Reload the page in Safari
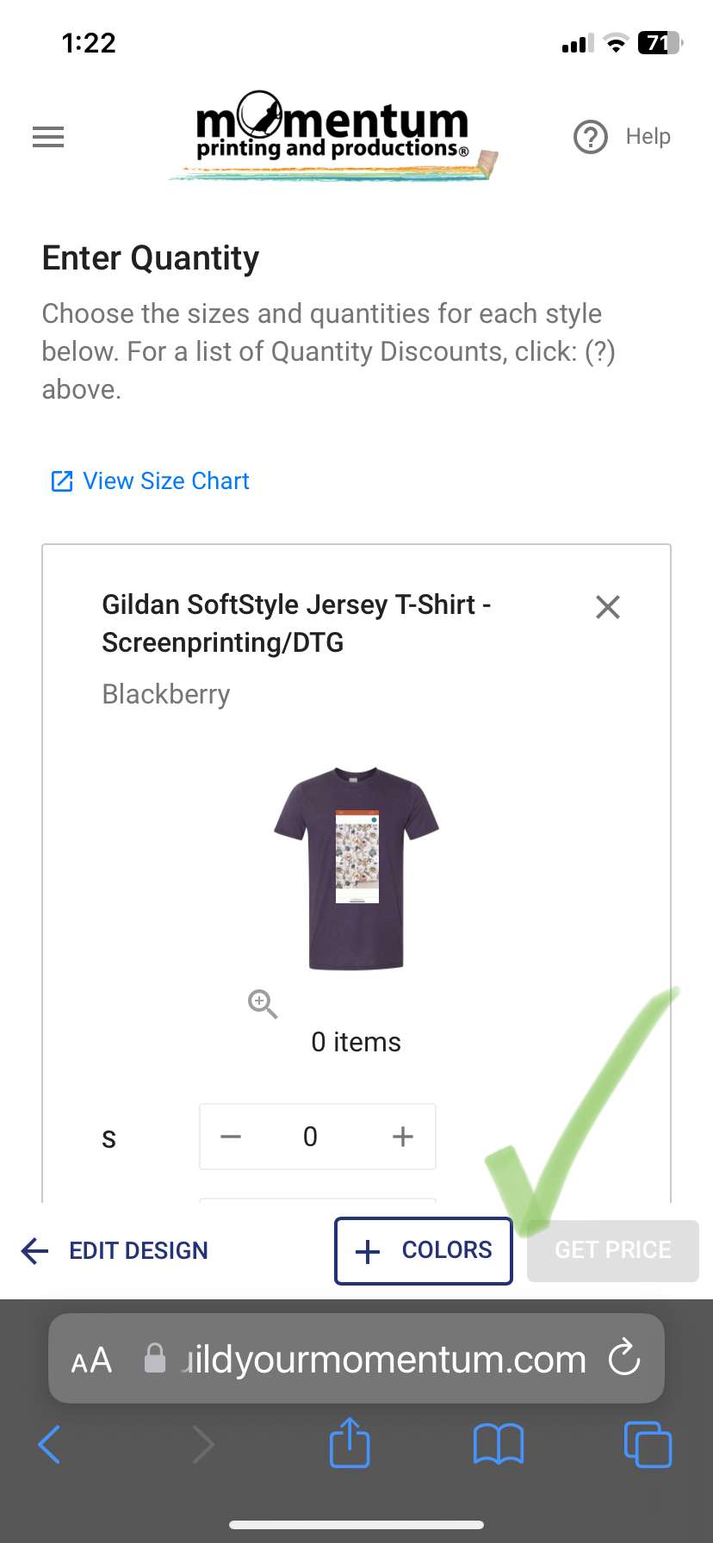The width and height of the screenshot is (713, 1543). click(x=624, y=1360)
